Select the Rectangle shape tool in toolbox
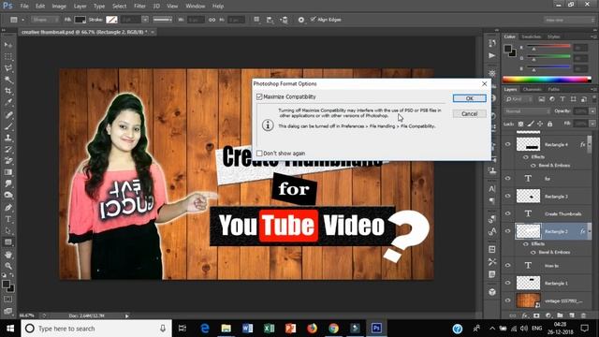This screenshot has width=599, height=337. tap(8, 242)
